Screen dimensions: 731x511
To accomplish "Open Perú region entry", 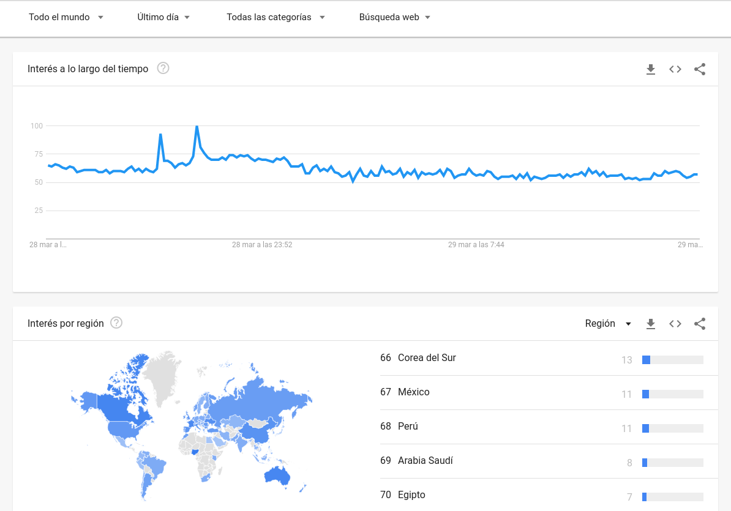I will [x=408, y=427].
